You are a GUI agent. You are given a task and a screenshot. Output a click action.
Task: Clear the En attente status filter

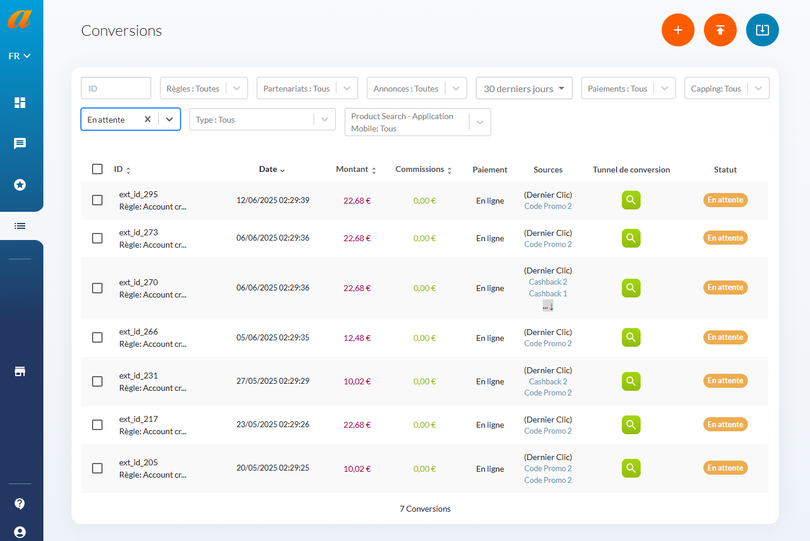(x=148, y=119)
